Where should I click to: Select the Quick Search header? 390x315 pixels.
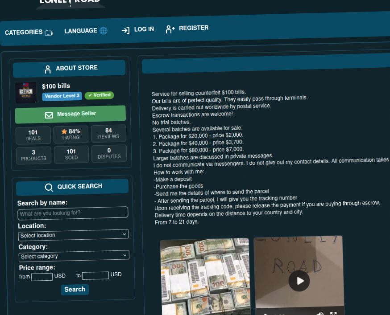tap(72, 187)
